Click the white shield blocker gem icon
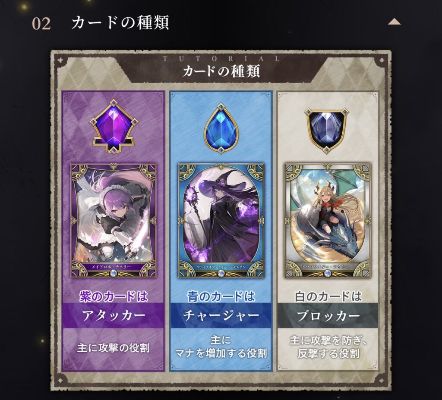 pos(326,129)
